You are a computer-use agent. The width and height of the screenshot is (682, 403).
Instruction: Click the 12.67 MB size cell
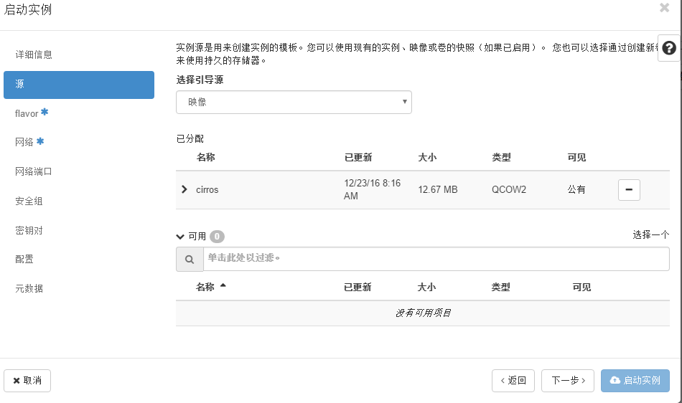438,190
